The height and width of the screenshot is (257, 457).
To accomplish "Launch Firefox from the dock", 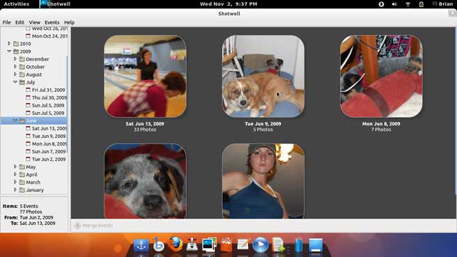I will [x=175, y=244].
